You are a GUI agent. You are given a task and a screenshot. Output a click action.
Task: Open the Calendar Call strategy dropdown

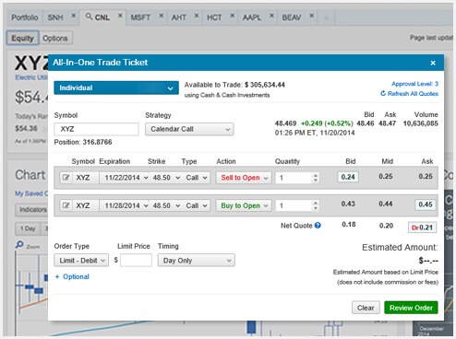click(x=189, y=129)
